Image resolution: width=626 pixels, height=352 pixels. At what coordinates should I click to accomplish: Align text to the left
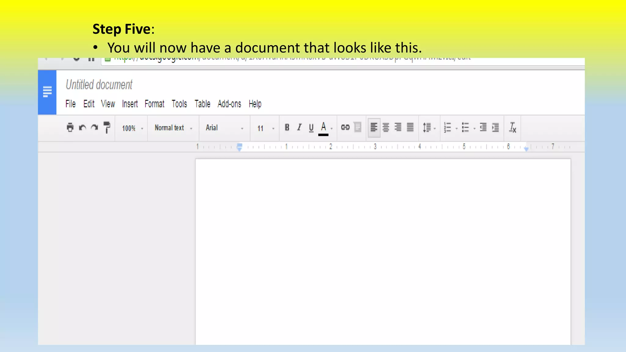click(x=374, y=127)
